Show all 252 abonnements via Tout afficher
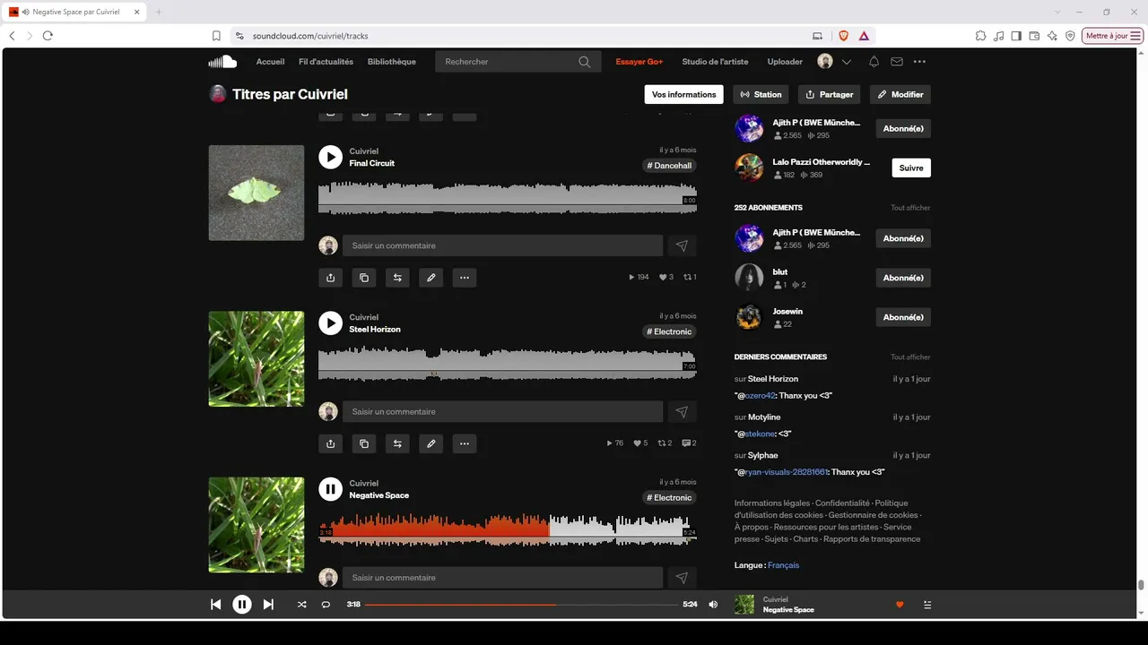The image size is (1148, 645). coord(910,208)
